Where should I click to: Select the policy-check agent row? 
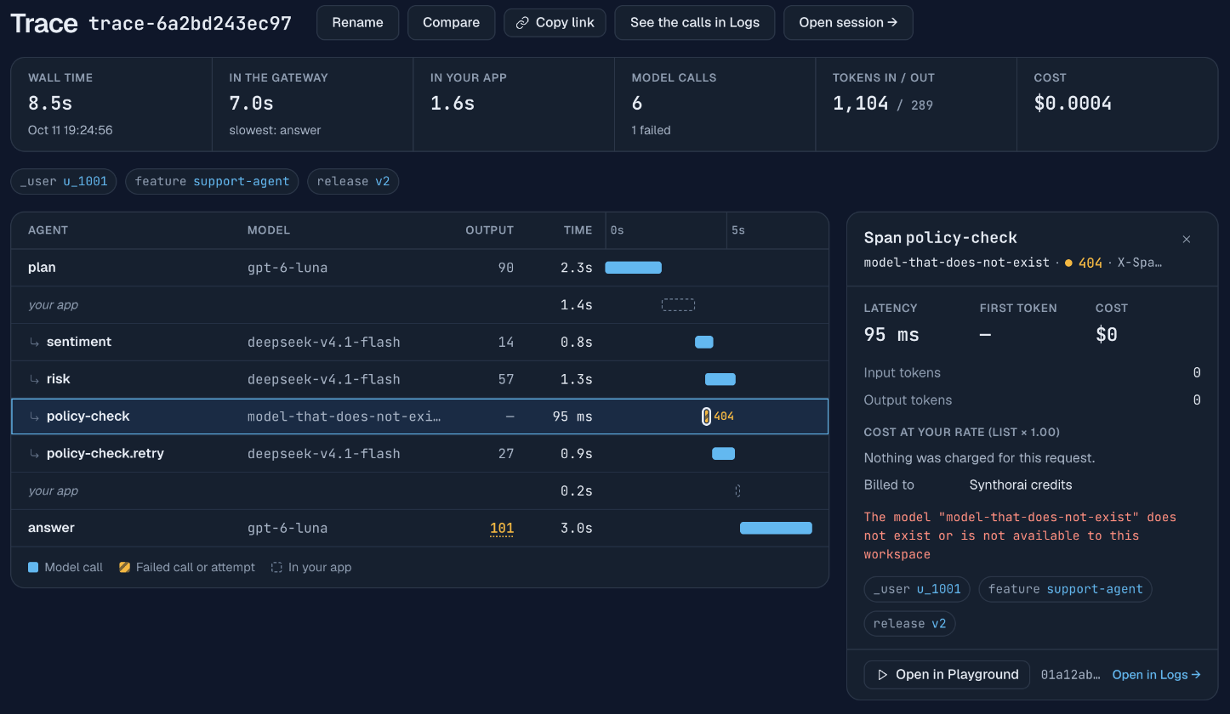click(x=419, y=416)
